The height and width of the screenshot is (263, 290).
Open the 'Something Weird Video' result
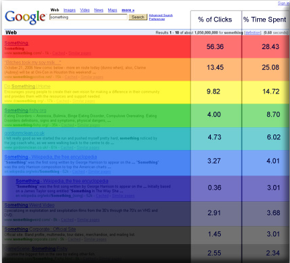[x=30, y=205]
